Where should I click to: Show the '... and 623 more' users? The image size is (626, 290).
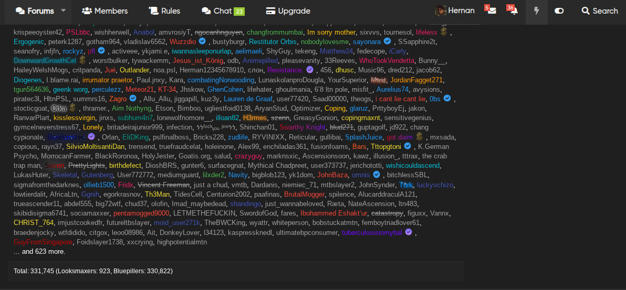[39, 252]
